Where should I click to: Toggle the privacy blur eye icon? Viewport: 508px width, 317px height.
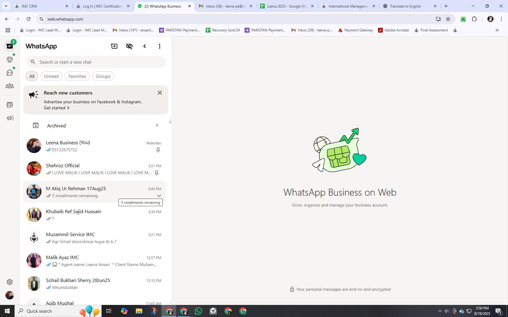coord(129,46)
